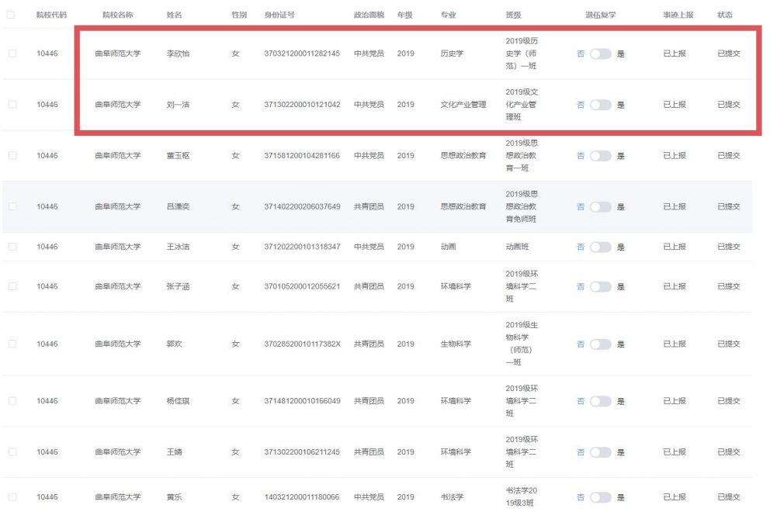The width and height of the screenshot is (770, 512).
Task: Click the name 刘一洁
Action: tap(178, 105)
